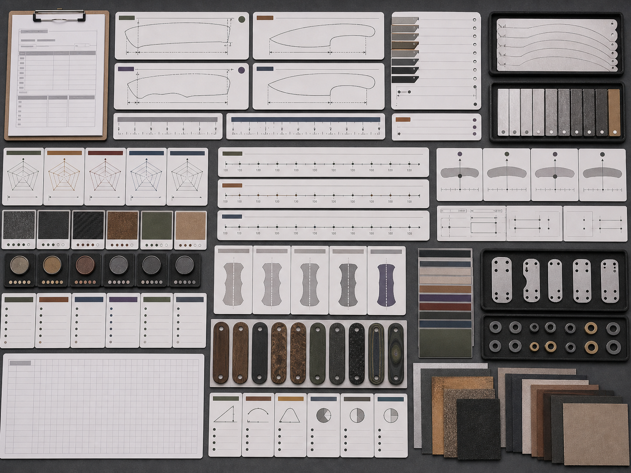Open the tray of curved steel blade blanks

coord(556,44)
